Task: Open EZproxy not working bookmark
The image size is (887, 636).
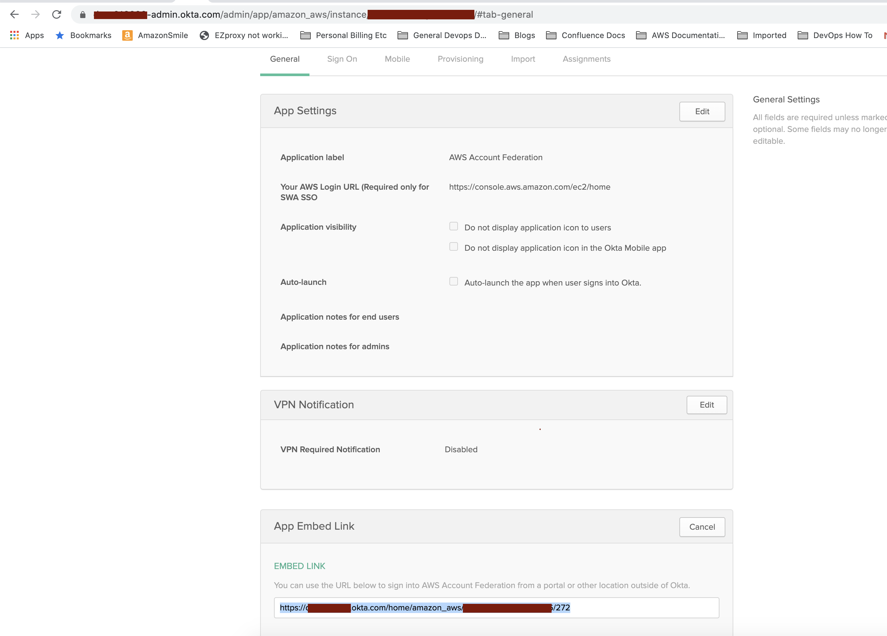Action: (244, 35)
